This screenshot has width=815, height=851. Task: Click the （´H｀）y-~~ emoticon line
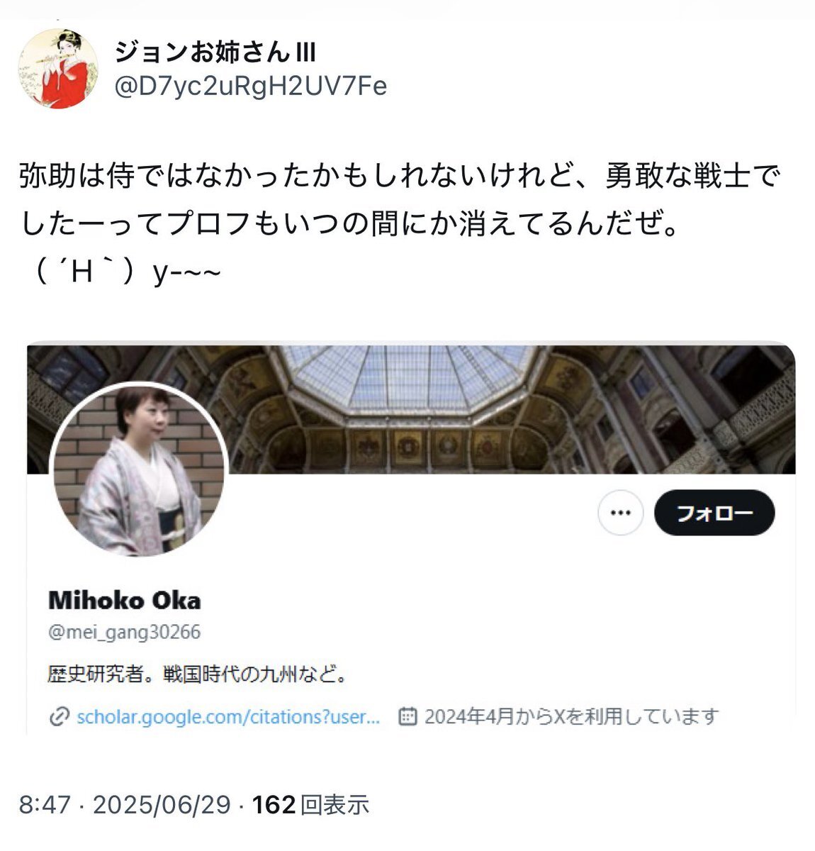[121, 272]
